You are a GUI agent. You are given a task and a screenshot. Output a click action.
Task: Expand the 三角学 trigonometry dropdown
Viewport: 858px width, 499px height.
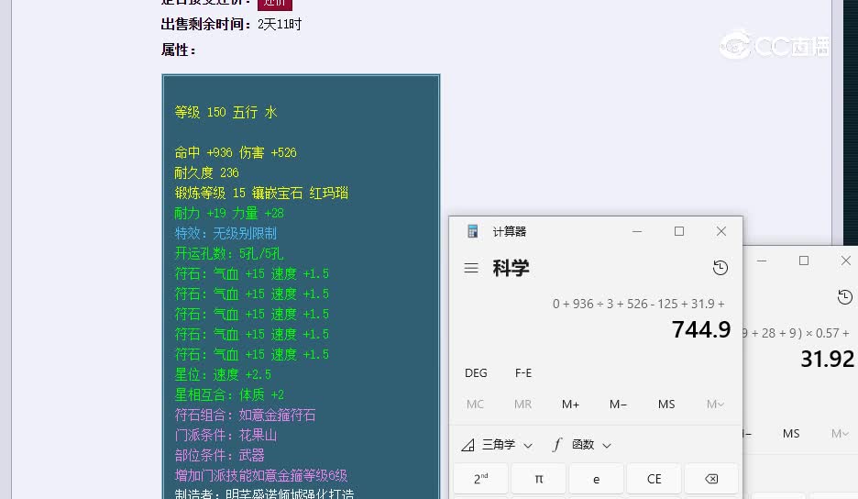coord(497,445)
